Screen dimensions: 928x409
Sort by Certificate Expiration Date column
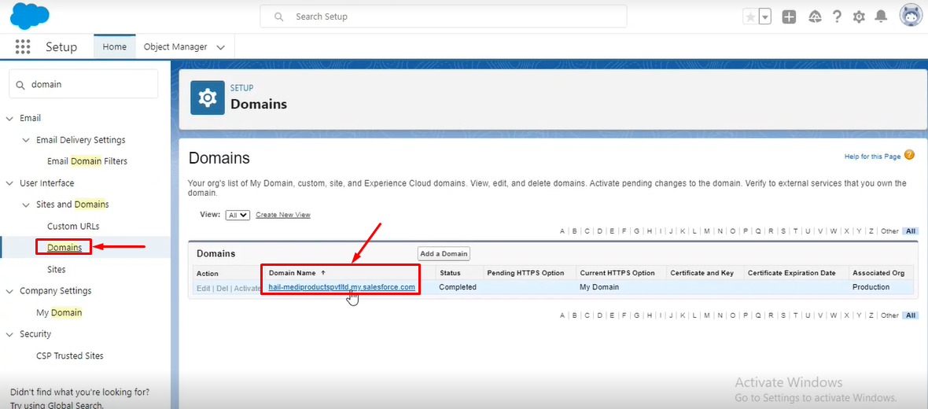[x=792, y=273]
